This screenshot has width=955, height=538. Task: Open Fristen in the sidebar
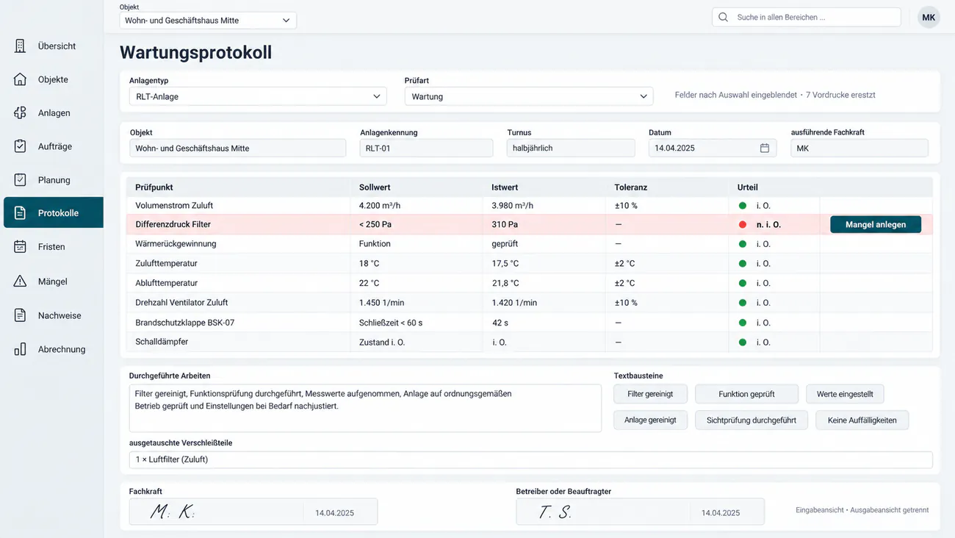pyautogui.click(x=53, y=247)
